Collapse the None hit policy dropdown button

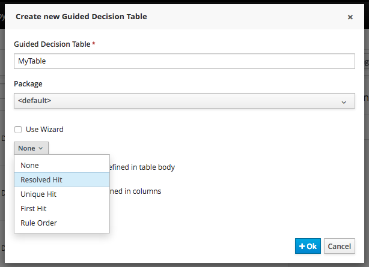click(x=31, y=148)
